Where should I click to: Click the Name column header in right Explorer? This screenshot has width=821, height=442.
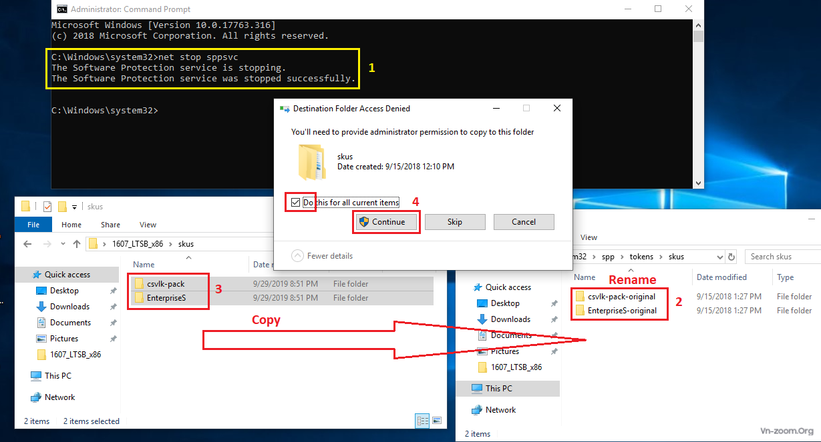coord(585,277)
